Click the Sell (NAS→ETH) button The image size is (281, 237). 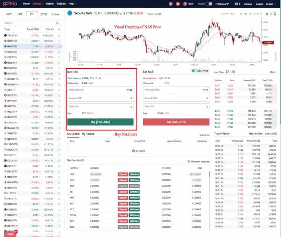[176, 122]
